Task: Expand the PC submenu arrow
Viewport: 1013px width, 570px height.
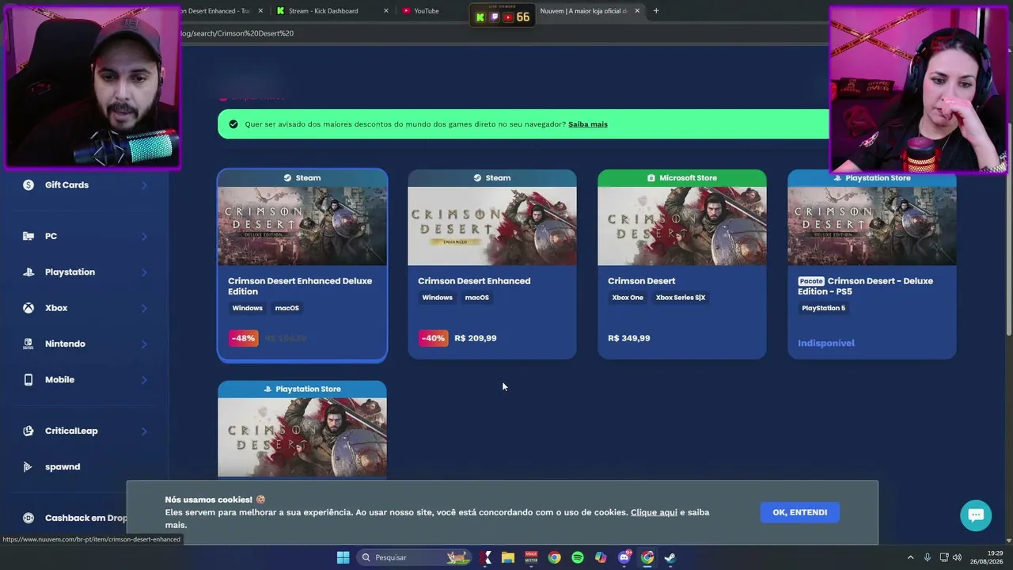Action: [x=144, y=236]
